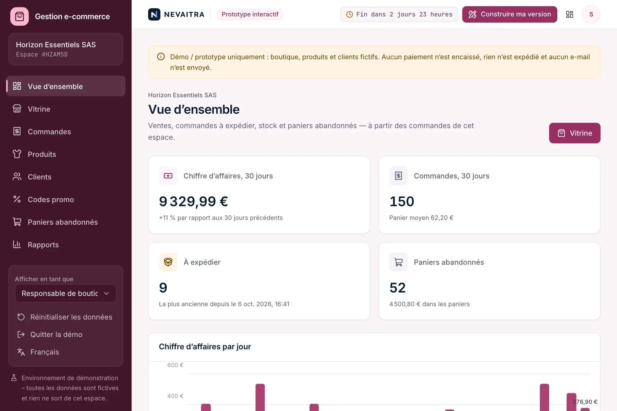Click the cart icon on the Paniers abandonnés card
The height and width of the screenshot is (411, 617).
tap(398, 262)
